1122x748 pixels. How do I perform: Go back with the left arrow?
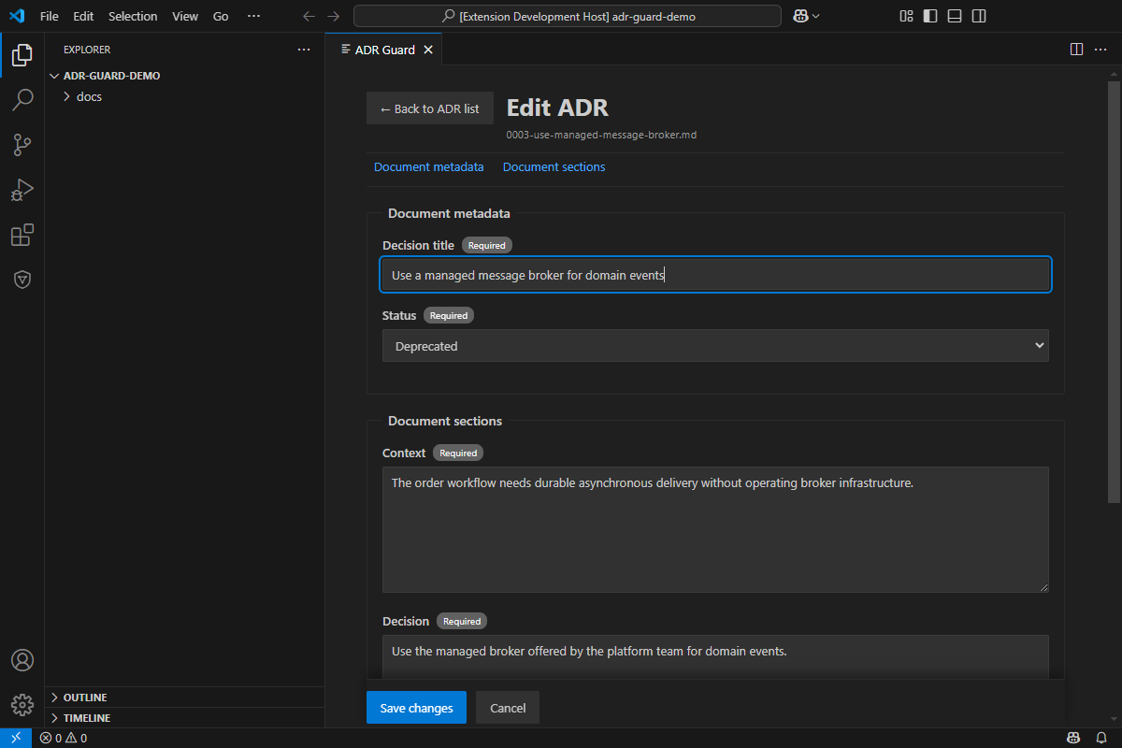(309, 16)
